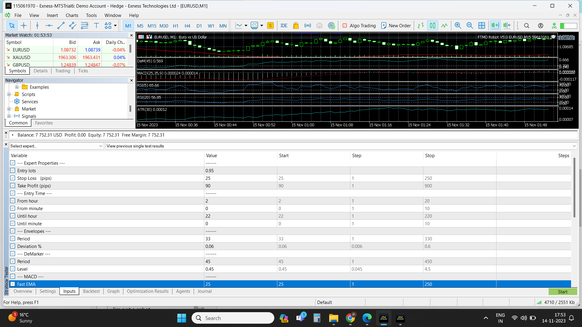
Task: Open the Optimization Results tab
Action: 148,291
